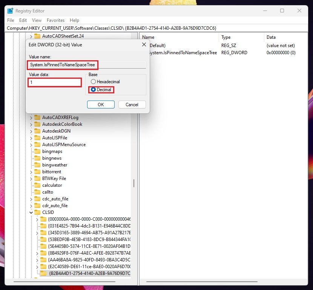The height and width of the screenshot is (290, 313).
Task: Click the cdc_auto_file folder icon
Action: click(37, 198)
